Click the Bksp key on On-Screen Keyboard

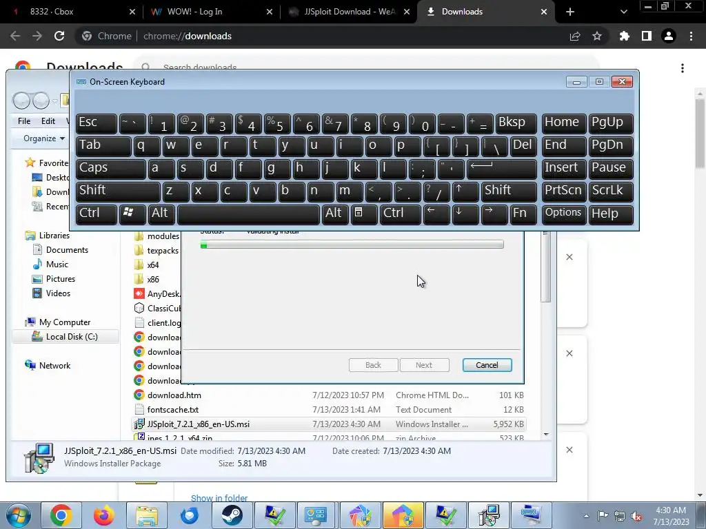(x=516, y=123)
